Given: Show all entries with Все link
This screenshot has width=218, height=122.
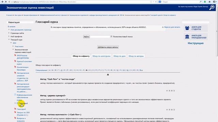Looking at the screenshot, I should tap(141, 70).
